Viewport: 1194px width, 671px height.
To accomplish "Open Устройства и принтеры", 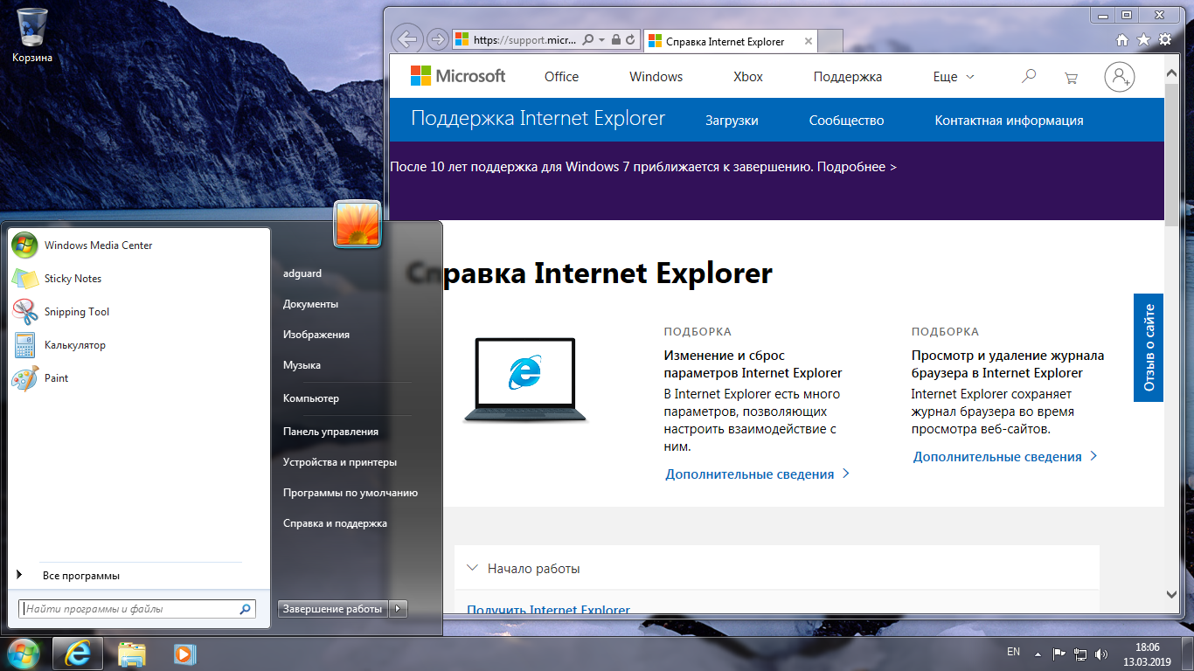I will click(x=340, y=462).
